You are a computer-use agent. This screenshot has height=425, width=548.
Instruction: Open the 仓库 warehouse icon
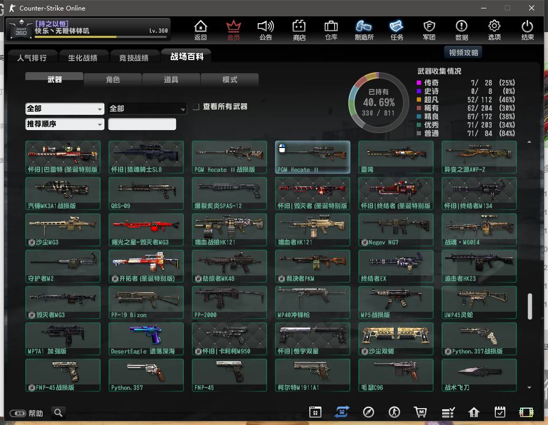(331, 30)
